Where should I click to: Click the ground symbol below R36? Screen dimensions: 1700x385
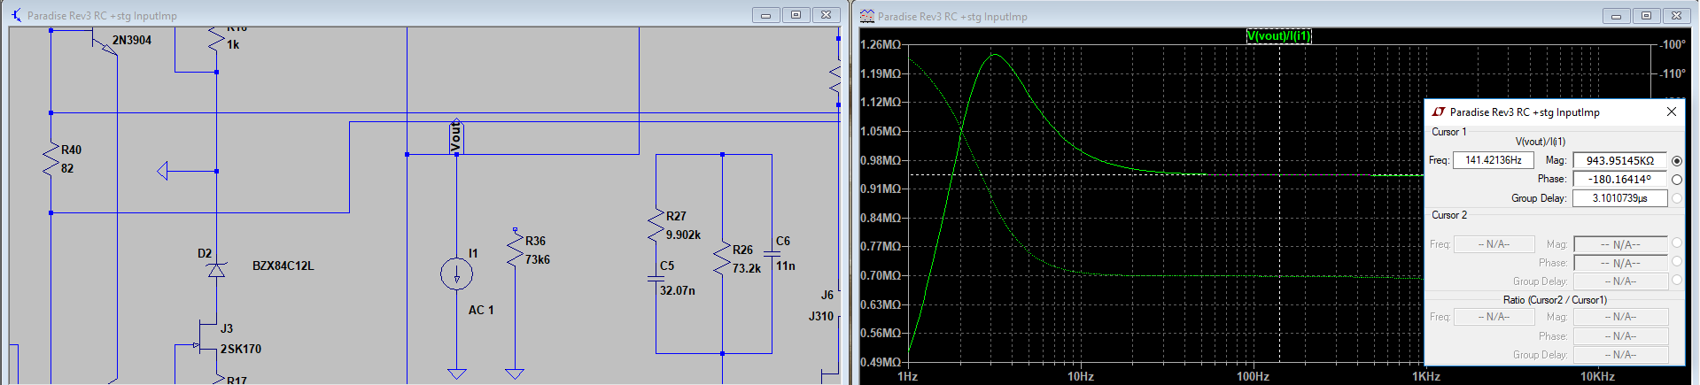tap(515, 373)
